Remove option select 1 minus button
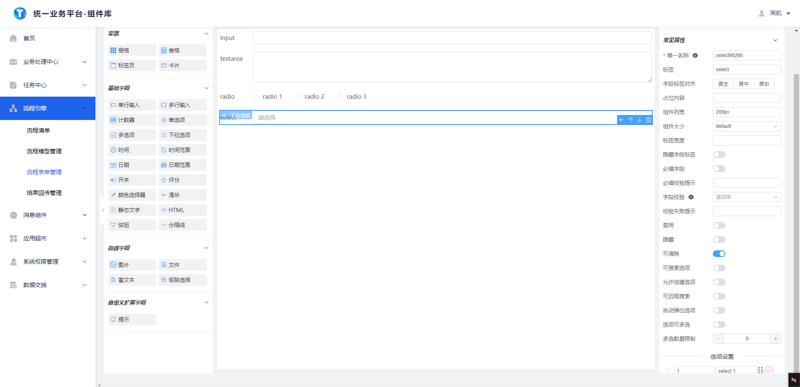This screenshot has width=800, height=387. [769, 370]
